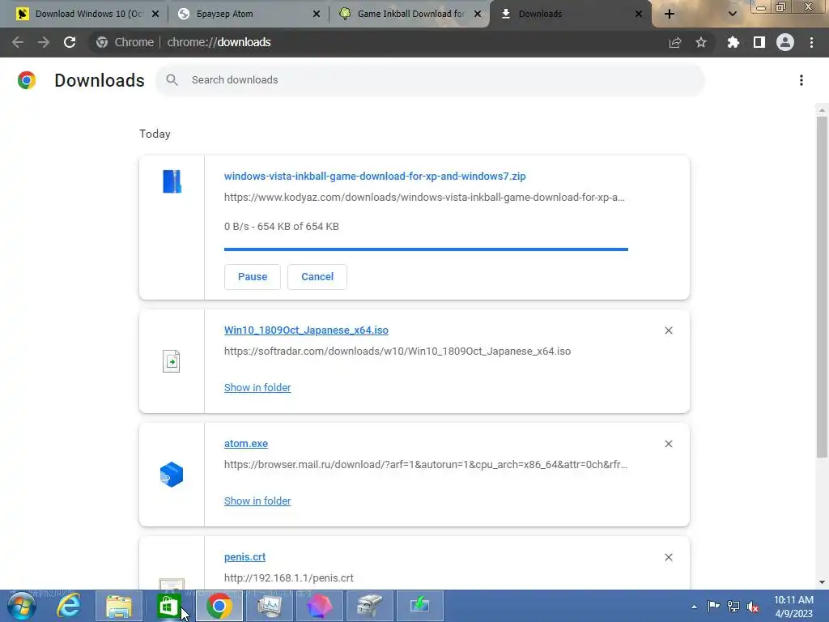829x622 pixels.
Task: Click the atom.exe blue cube icon
Action: click(172, 475)
